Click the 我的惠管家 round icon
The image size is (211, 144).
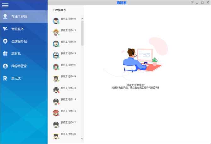click(x=5, y=66)
